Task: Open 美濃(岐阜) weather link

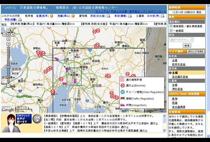Action: point(42,16)
